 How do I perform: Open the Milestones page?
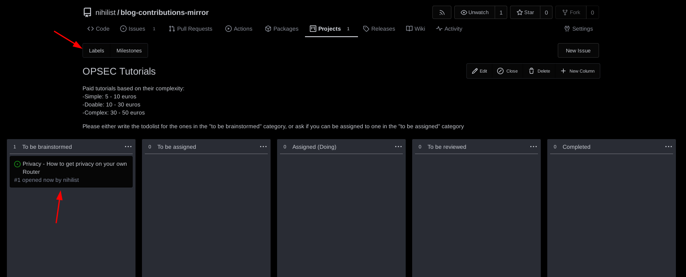(x=129, y=50)
